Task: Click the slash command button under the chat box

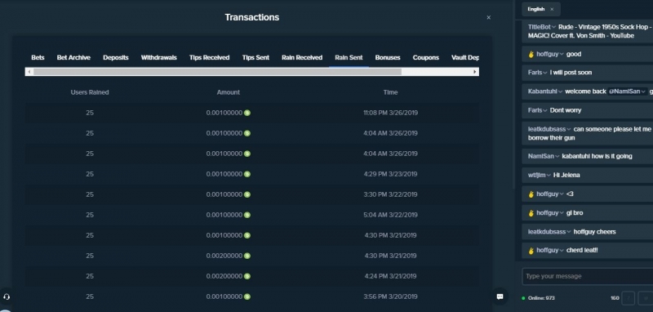Action: pos(628,298)
